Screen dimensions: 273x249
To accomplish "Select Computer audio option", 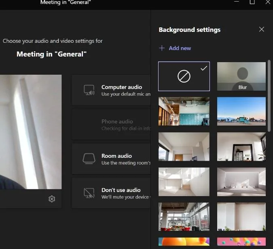I will point(111,90).
